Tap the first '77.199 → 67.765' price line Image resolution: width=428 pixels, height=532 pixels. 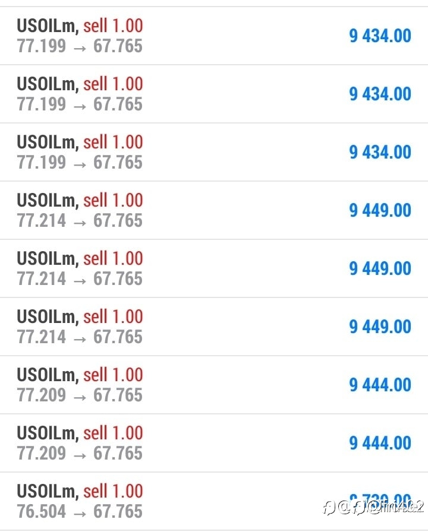click(x=80, y=46)
